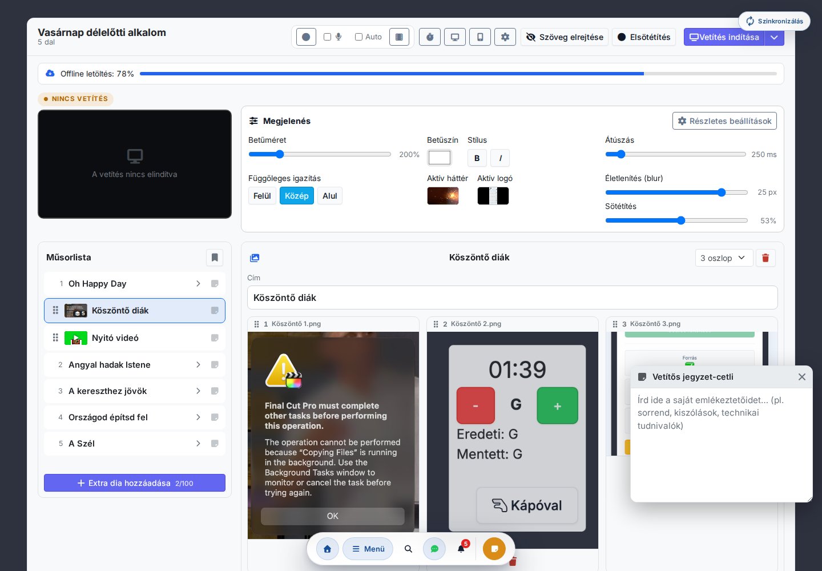Open note icon for Oh Happy Day
The image size is (822, 571).
point(215,284)
